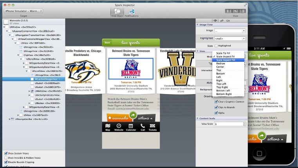
Task: Click the actions button in center preview
Action: pyautogui.click(x=145, y=118)
